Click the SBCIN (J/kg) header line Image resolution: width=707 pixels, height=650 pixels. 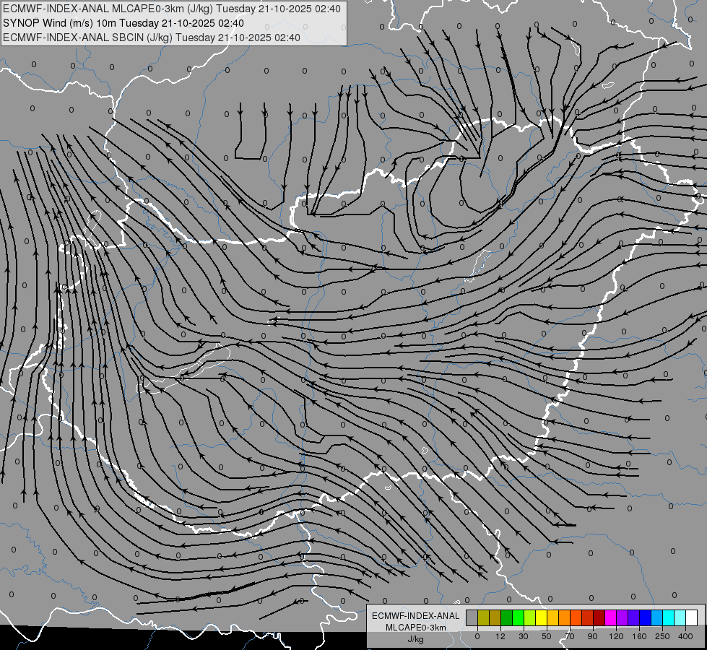point(152,38)
